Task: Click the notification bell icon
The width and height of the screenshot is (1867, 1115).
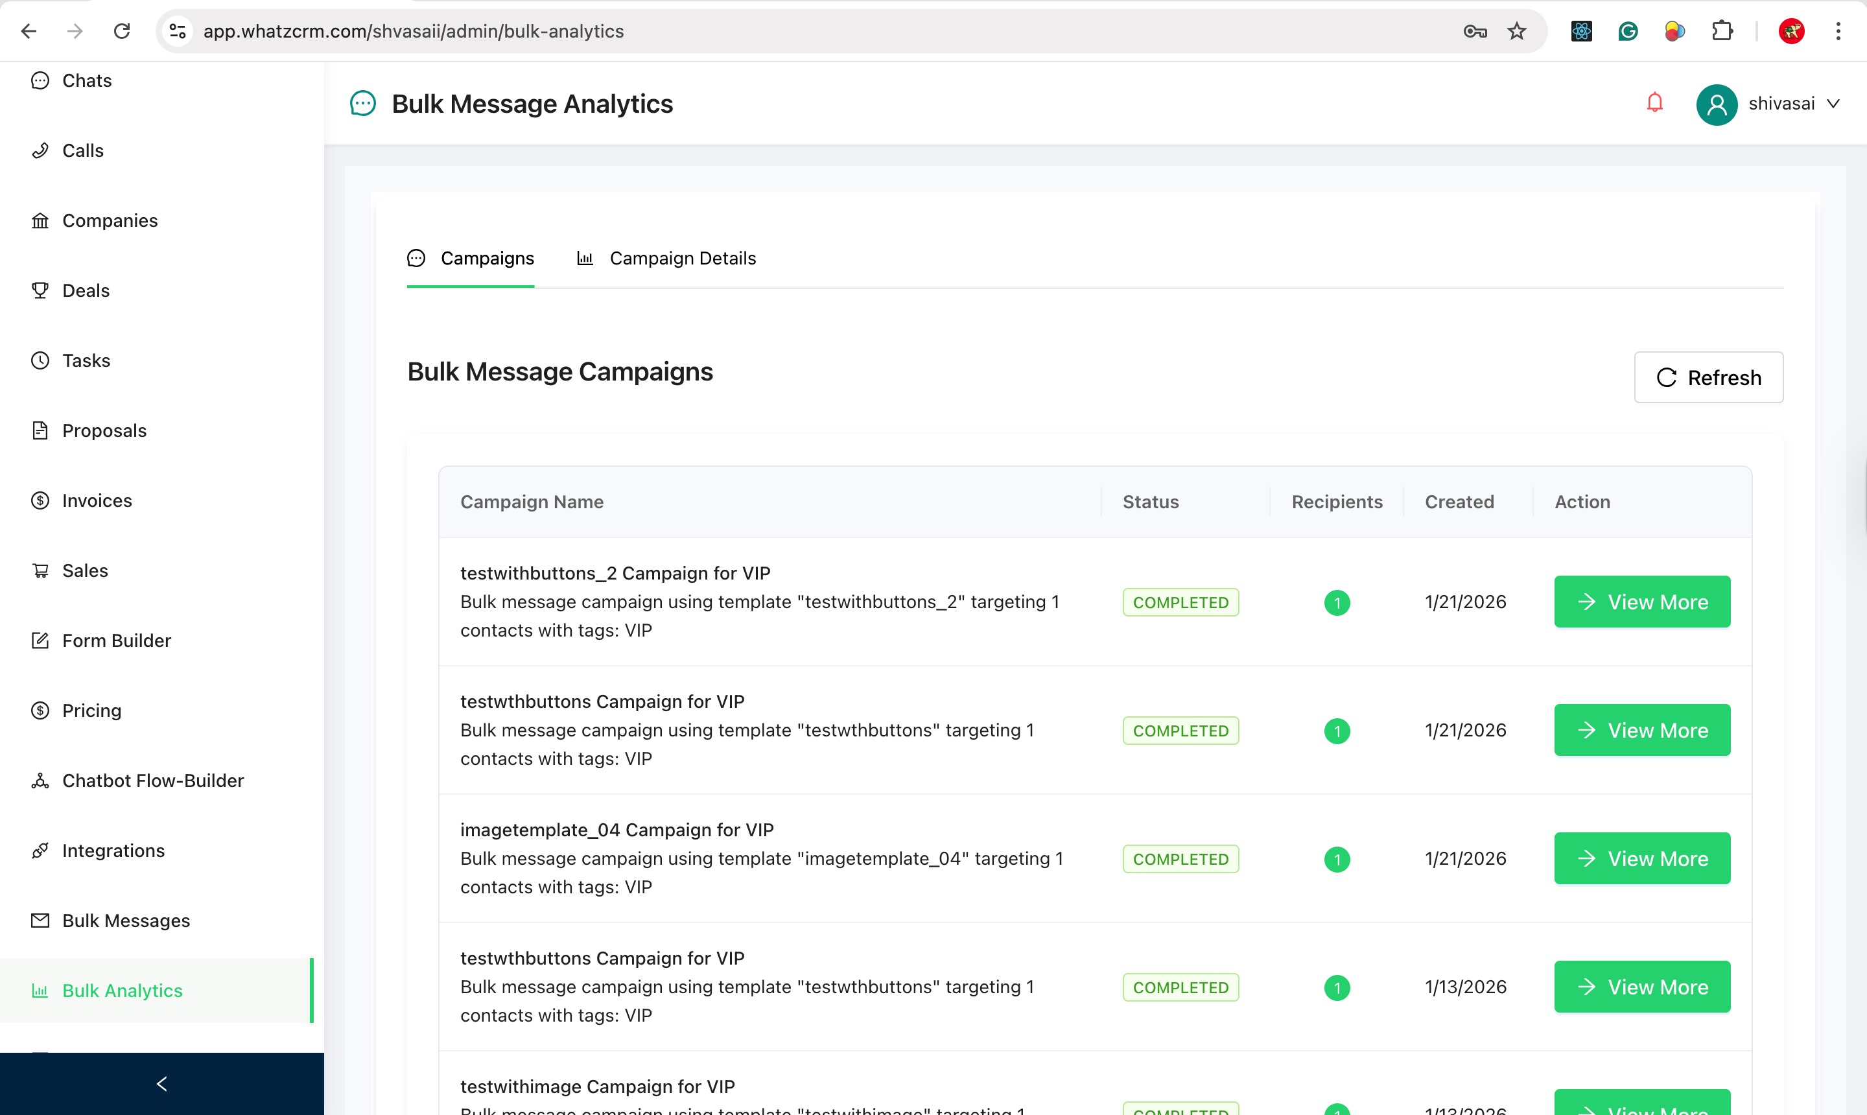Action: coord(1654,103)
